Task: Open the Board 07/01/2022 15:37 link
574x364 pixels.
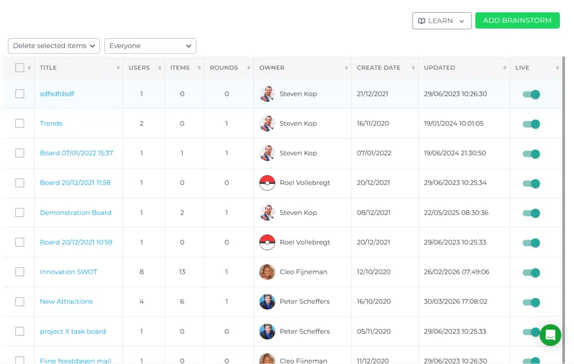Action: (76, 153)
